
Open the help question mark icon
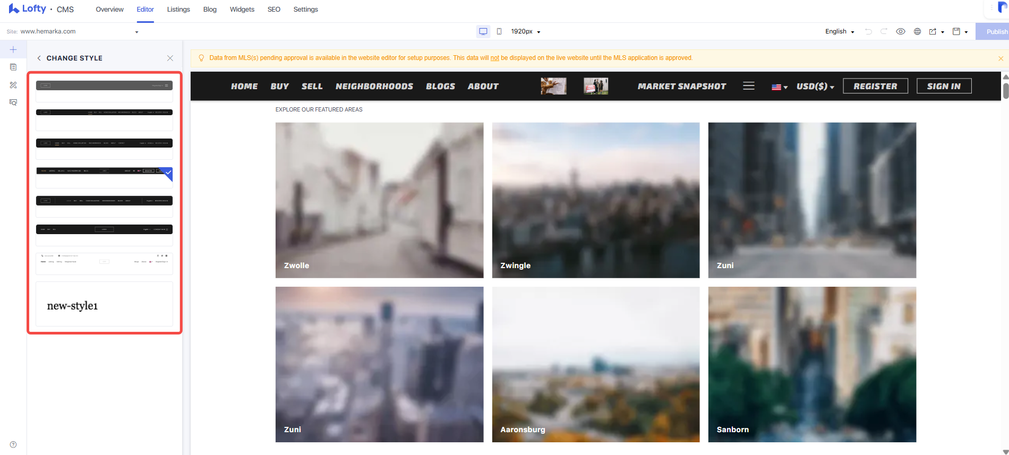point(13,445)
